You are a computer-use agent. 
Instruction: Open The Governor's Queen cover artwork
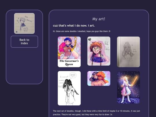[69, 52]
